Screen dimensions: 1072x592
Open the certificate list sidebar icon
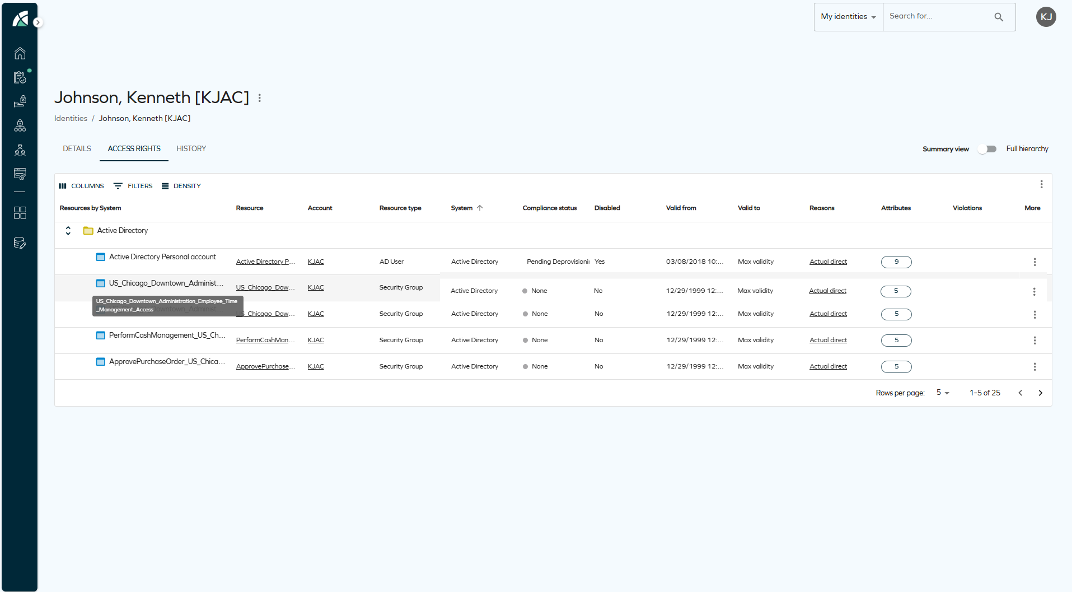(20, 174)
